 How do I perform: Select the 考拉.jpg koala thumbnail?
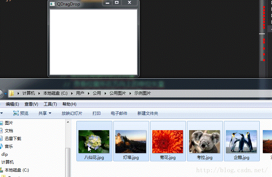click(204, 141)
